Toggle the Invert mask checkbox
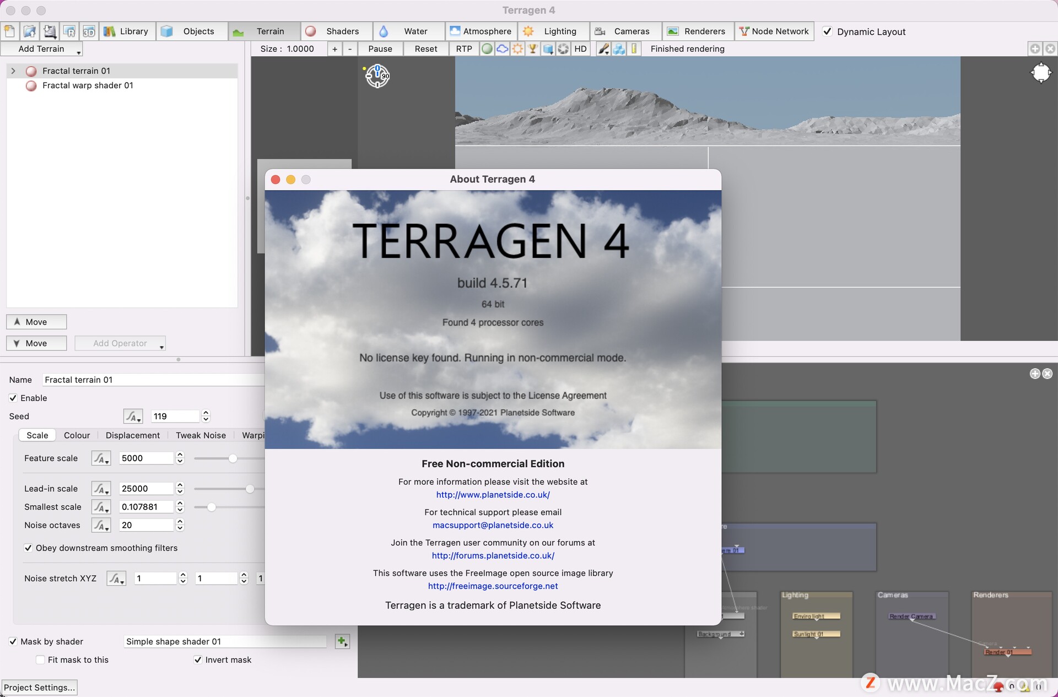The height and width of the screenshot is (697, 1058). (x=198, y=660)
